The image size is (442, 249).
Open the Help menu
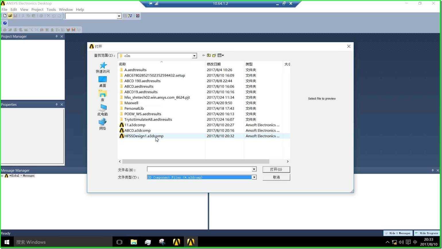[80, 9]
